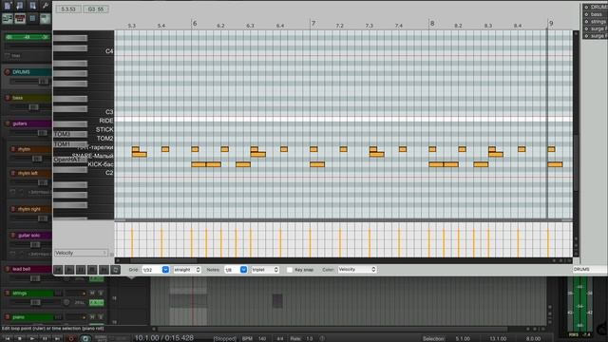This screenshot has width=608, height=342.
Task: Arm record on the bass track
Action: pos(7,98)
